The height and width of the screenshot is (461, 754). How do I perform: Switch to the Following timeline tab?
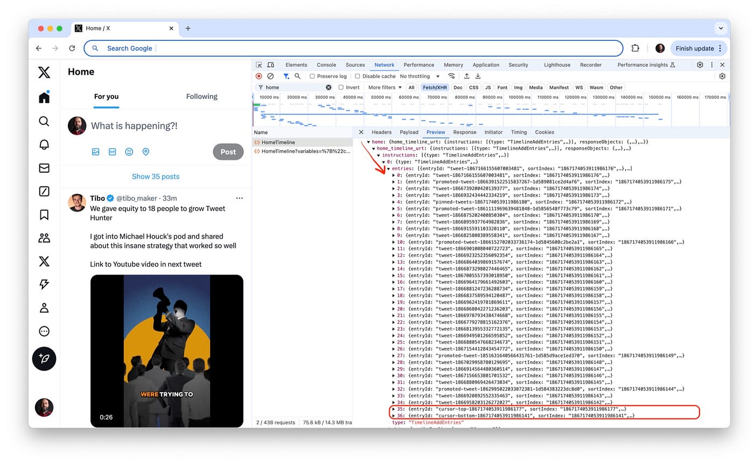click(x=202, y=96)
